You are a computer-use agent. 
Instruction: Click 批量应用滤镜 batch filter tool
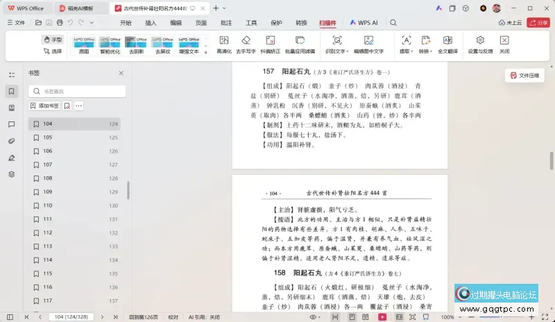point(300,44)
